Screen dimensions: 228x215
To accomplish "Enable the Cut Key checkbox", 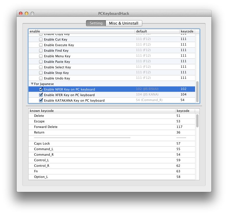I will click(41, 39).
